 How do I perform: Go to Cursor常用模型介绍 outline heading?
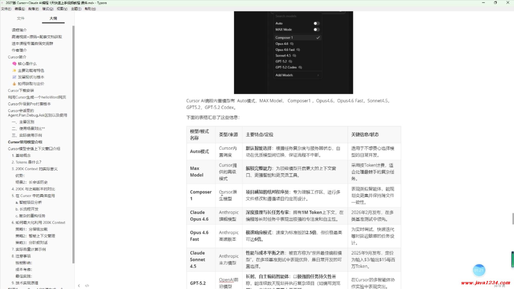tap(25, 142)
